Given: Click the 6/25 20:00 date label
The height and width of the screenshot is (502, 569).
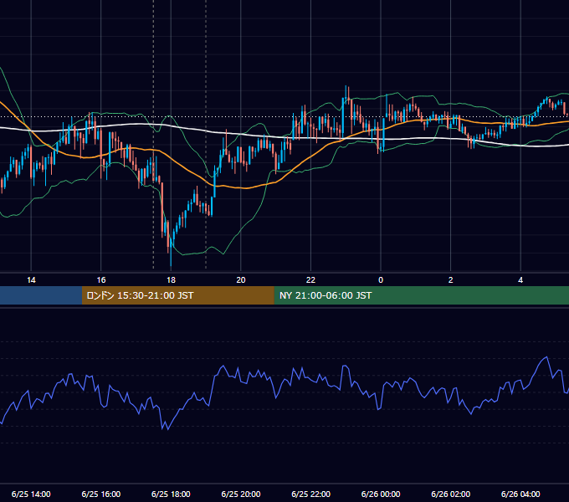Looking at the screenshot, I should tap(241, 494).
